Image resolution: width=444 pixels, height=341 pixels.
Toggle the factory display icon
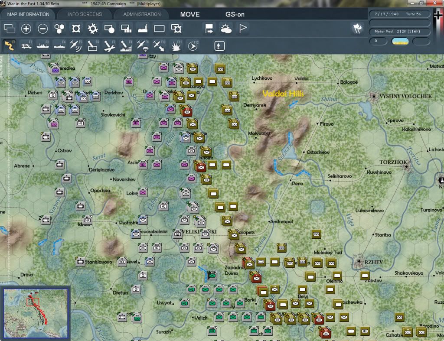(x=143, y=29)
